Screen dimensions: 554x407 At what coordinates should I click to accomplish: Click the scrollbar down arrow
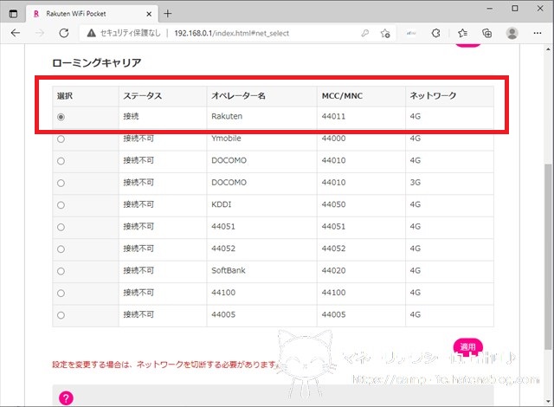coord(548,401)
